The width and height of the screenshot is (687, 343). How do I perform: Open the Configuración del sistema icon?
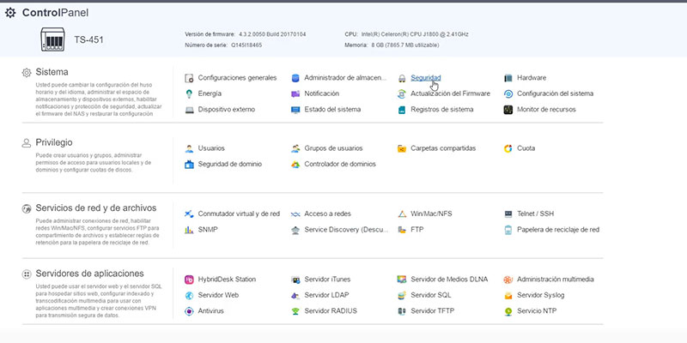coord(508,93)
